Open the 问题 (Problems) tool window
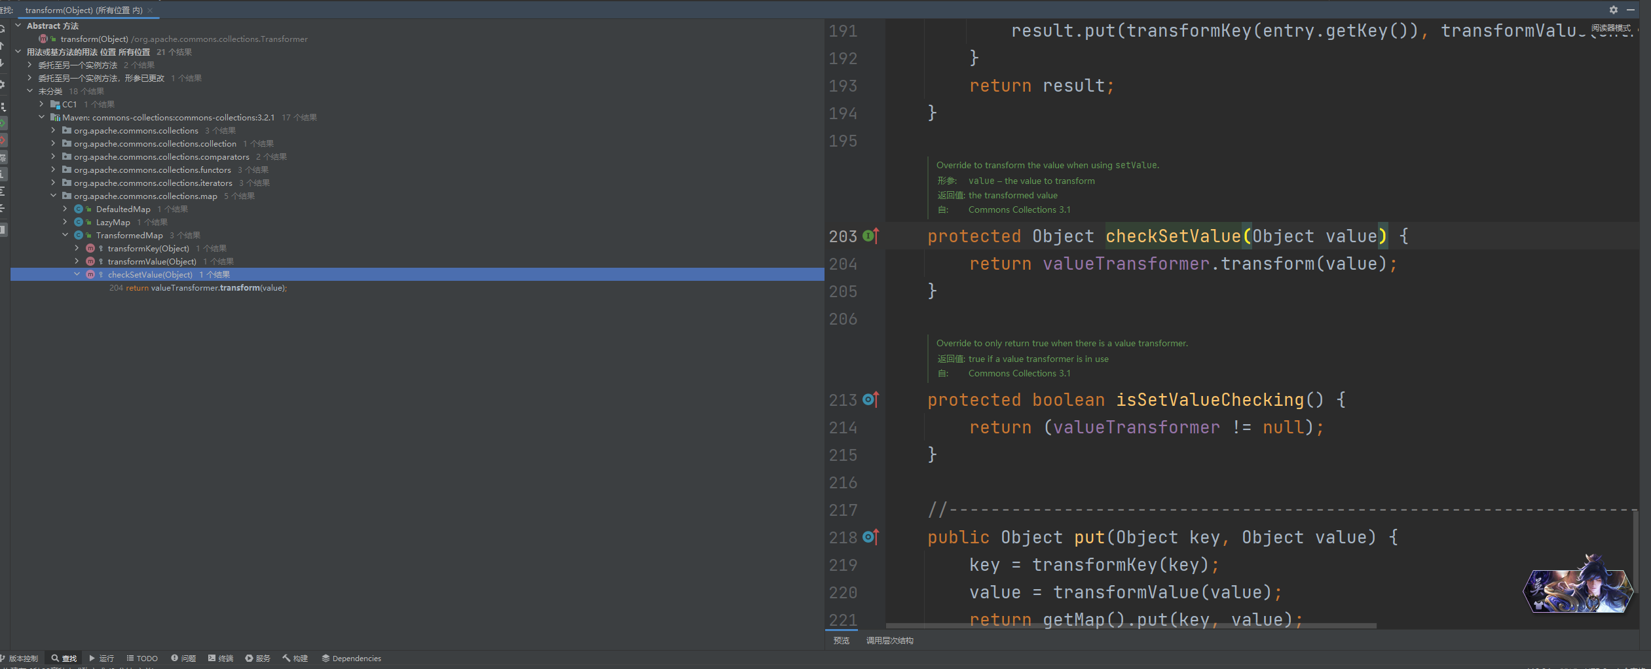This screenshot has width=1651, height=669. pos(183,658)
